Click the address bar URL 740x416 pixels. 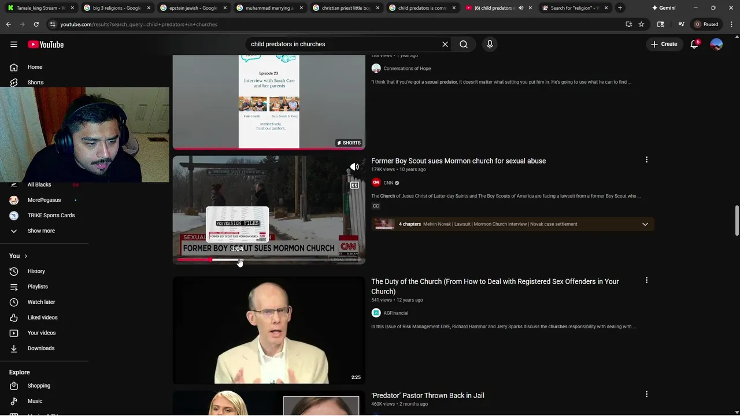139,24
